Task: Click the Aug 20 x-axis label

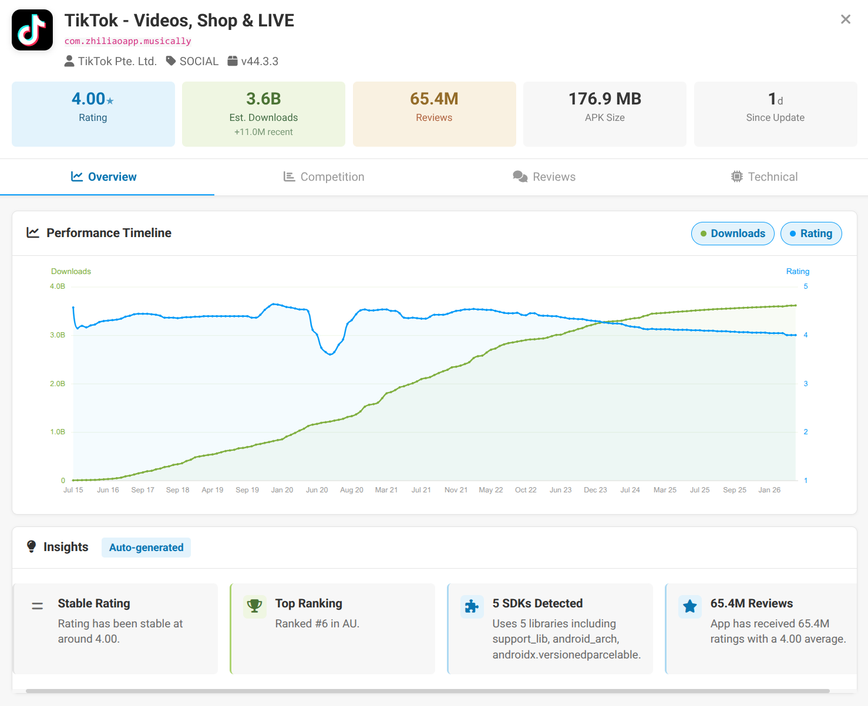Action: 352,490
